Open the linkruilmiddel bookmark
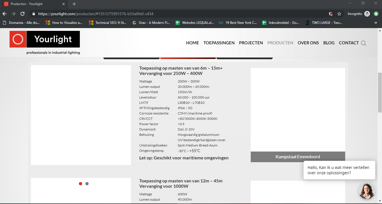Image resolution: width=382 pixels, height=204 pixels. click(x=281, y=23)
